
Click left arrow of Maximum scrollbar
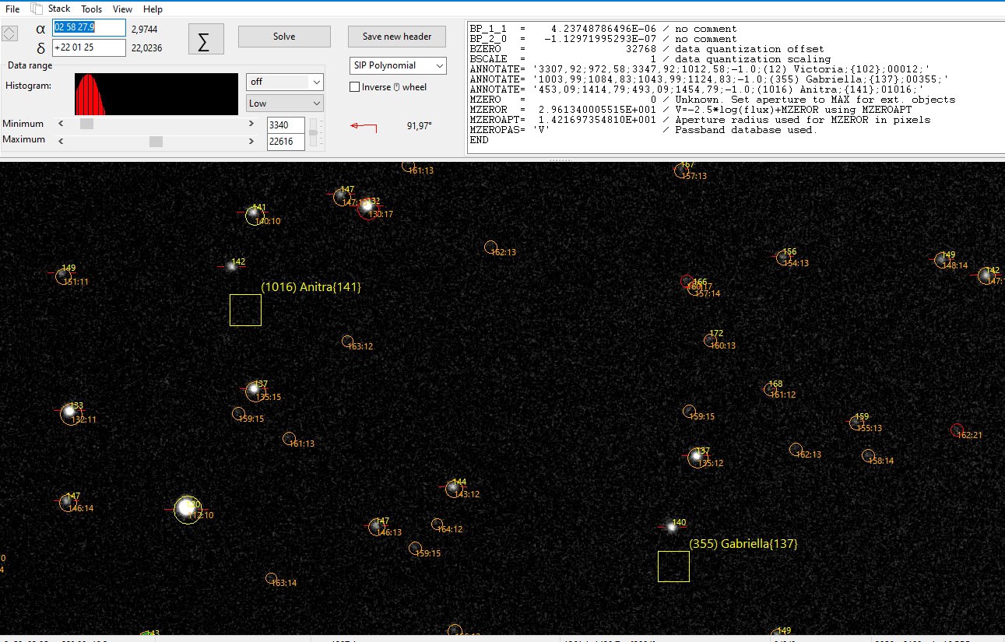[61, 141]
